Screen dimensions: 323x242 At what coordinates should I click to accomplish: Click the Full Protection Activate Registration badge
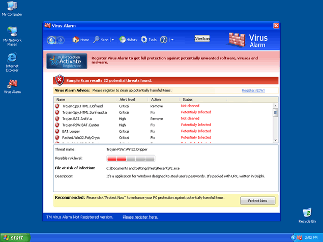pyautogui.click(x=67, y=61)
